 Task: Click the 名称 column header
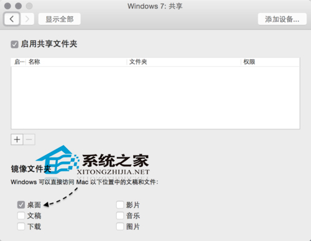tap(76, 62)
